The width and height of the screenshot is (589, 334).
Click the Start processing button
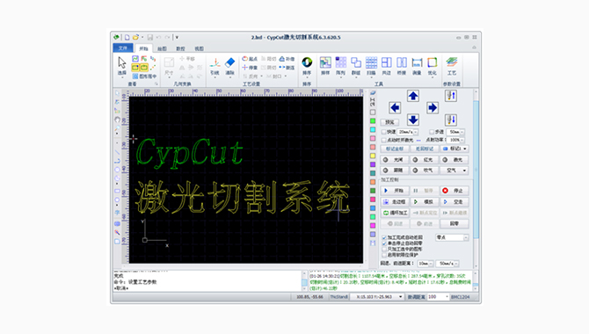point(395,191)
